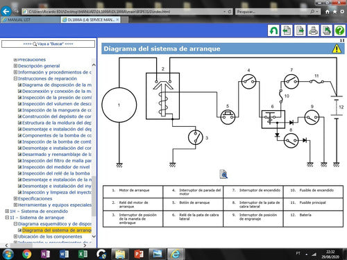Click the green return arrow toolbar icon
Viewport: 347px width, 260px height.
(273, 31)
